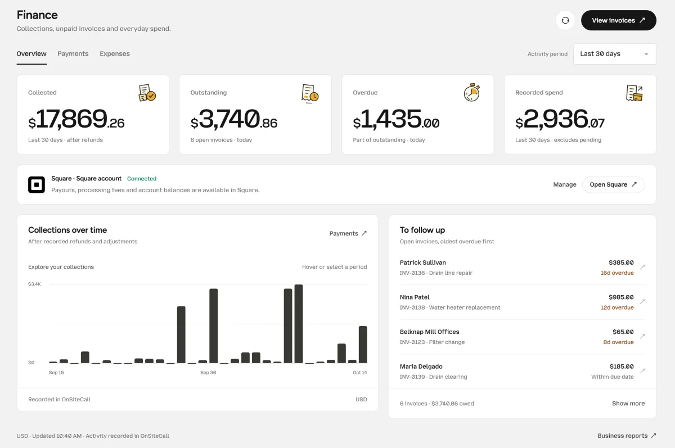Click the 8d overdue label

tap(619, 342)
